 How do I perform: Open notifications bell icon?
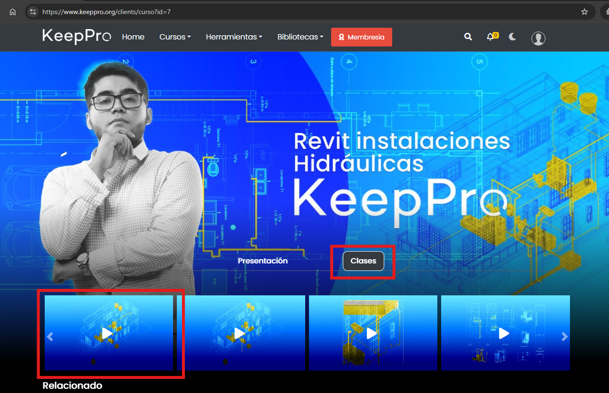(490, 37)
